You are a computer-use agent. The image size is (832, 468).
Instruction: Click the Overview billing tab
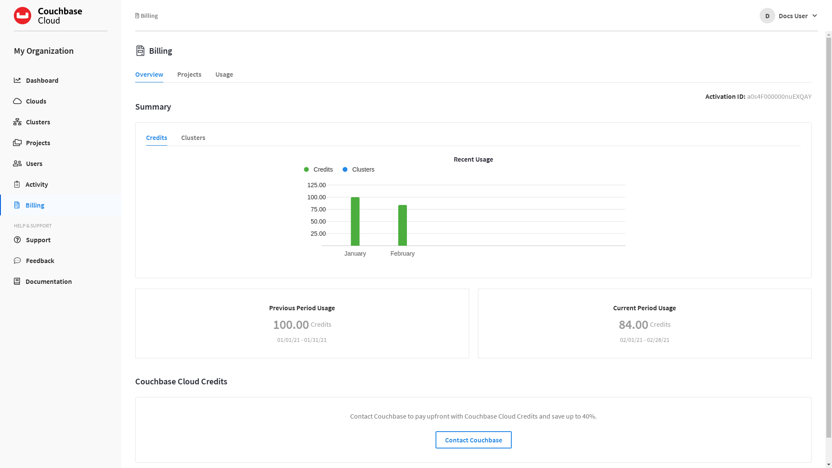[149, 74]
